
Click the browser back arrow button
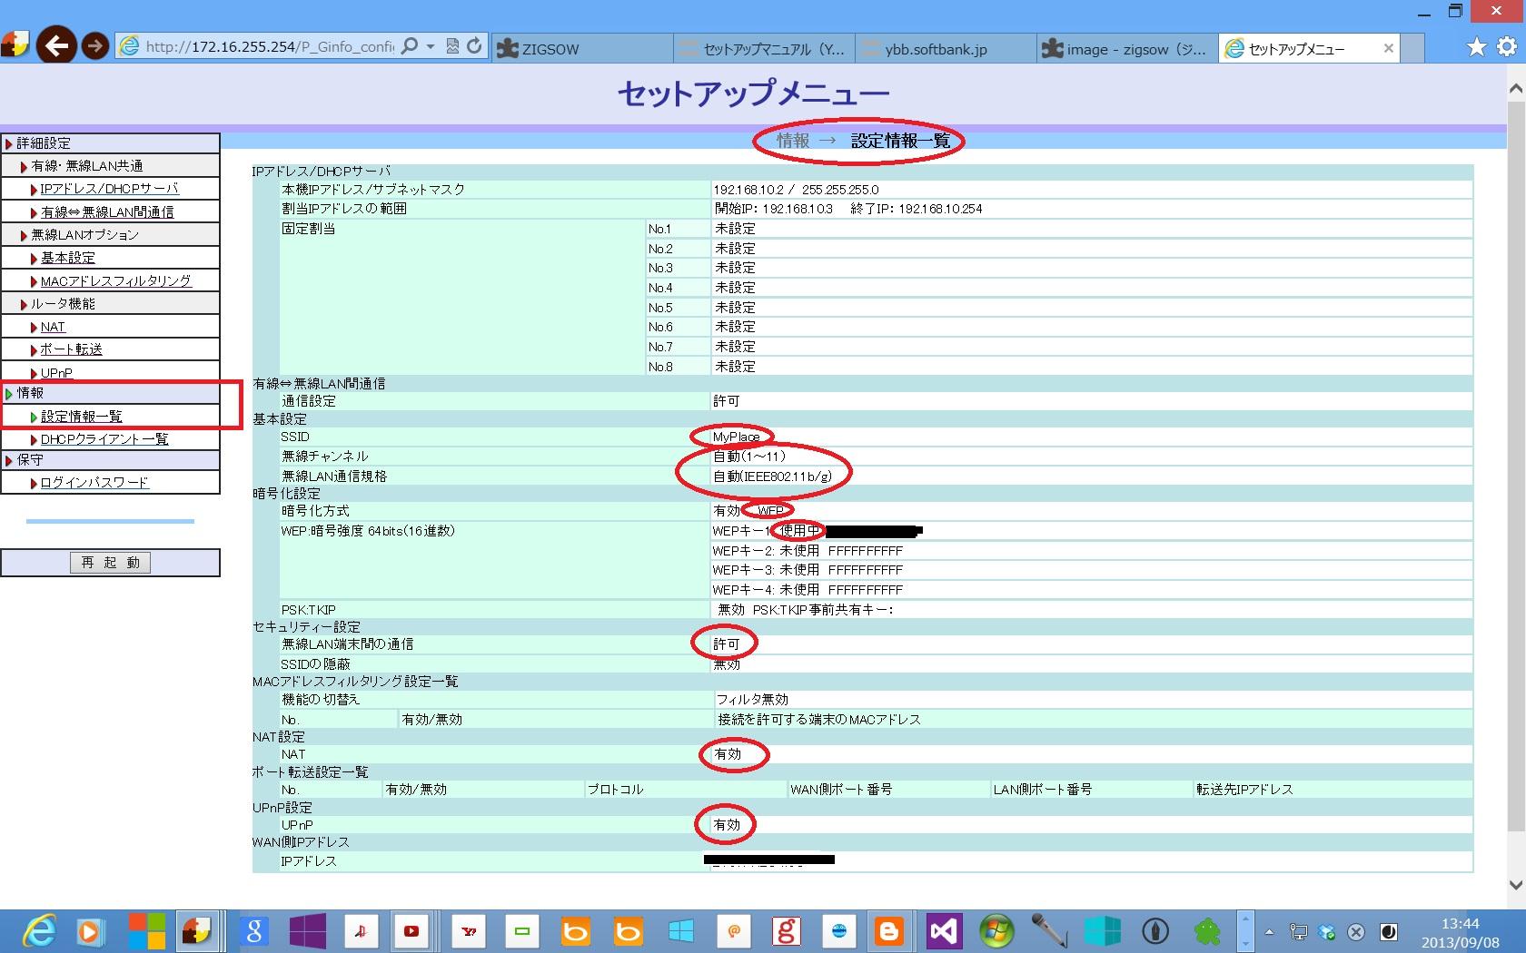pos(56,45)
